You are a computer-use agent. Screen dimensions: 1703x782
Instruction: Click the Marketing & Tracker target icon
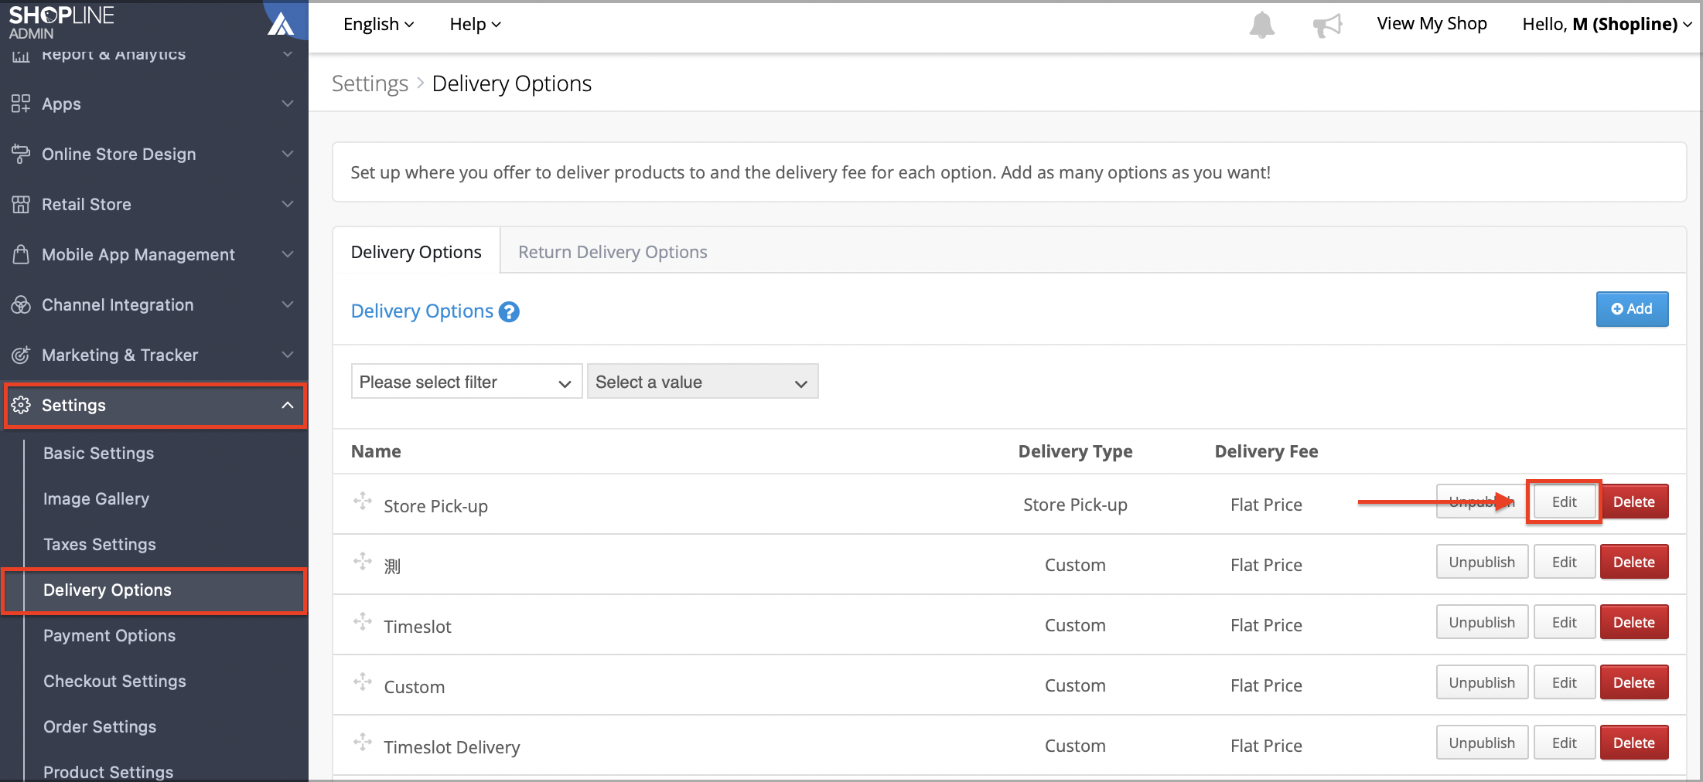[x=21, y=355]
